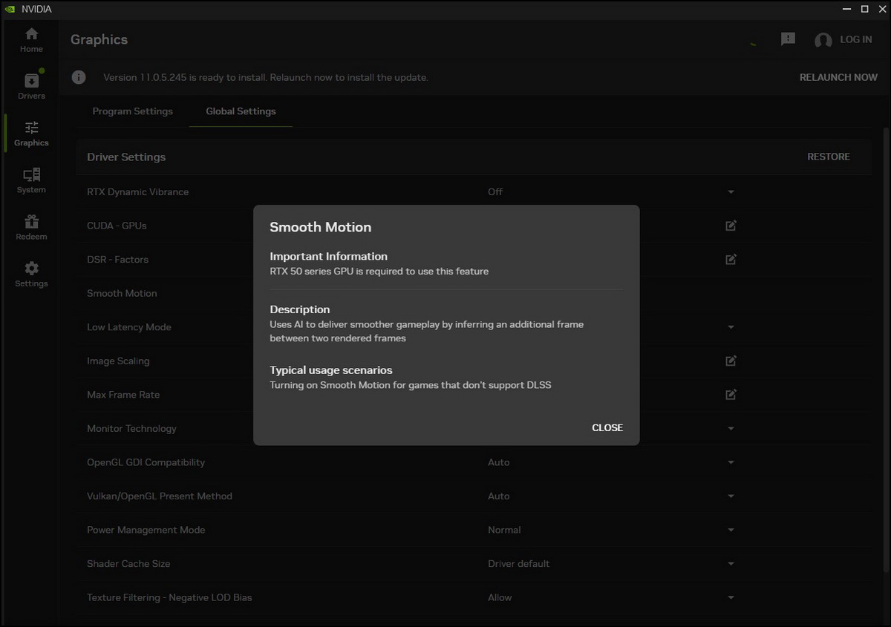Click the Low Latency Mode label
The height and width of the screenshot is (627, 891).
coord(129,327)
